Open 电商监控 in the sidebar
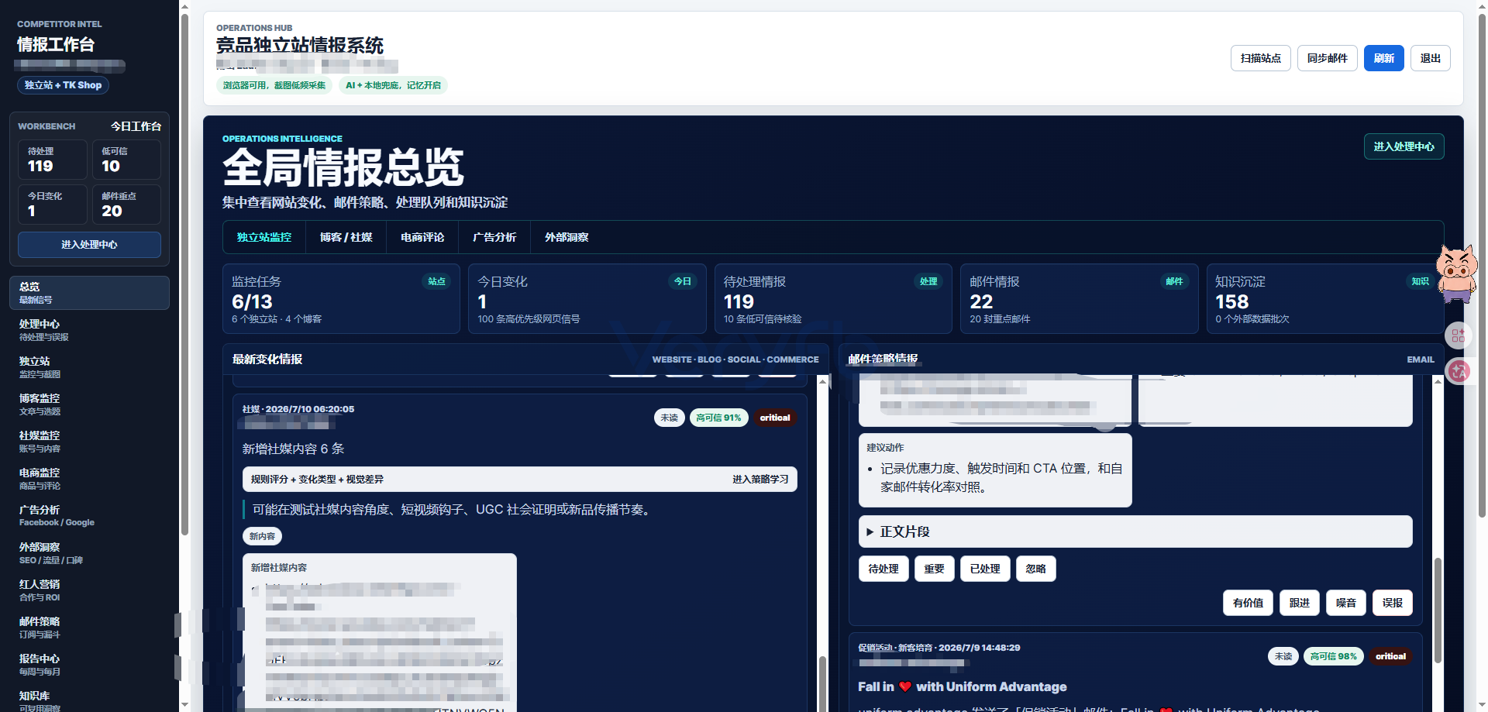 (89, 479)
